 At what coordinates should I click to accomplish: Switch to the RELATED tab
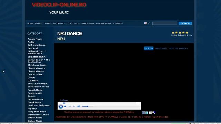click(x=148, y=48)
